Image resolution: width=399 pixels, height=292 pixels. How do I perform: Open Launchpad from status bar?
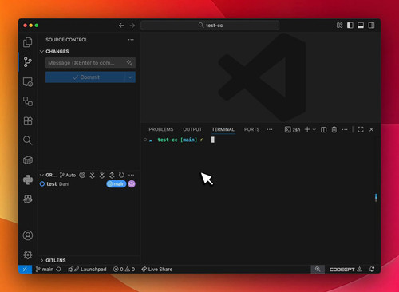click(x=87, y=270)
